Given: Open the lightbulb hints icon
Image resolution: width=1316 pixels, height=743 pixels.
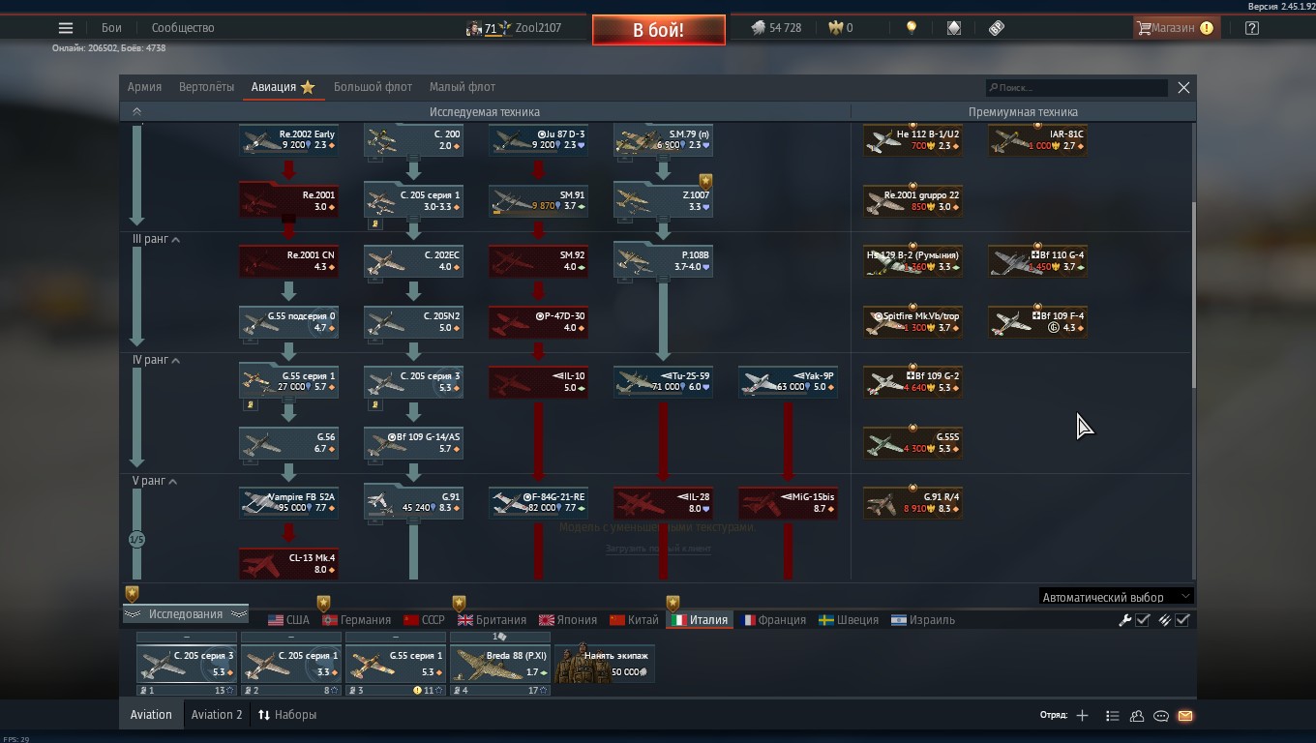Looking at the screenshot, I should coord(912,28).
